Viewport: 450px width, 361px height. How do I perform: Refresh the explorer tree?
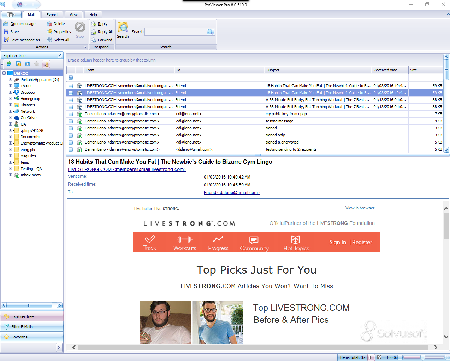click(x=9, y=64)
